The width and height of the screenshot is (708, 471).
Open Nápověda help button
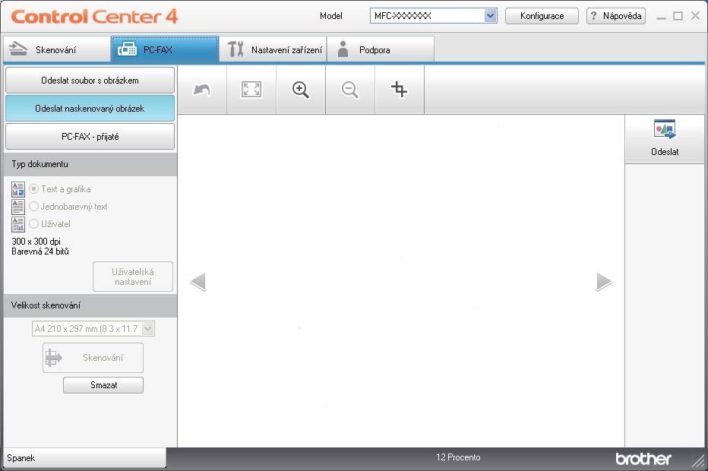pyautogui.click(x=616, y=16)
